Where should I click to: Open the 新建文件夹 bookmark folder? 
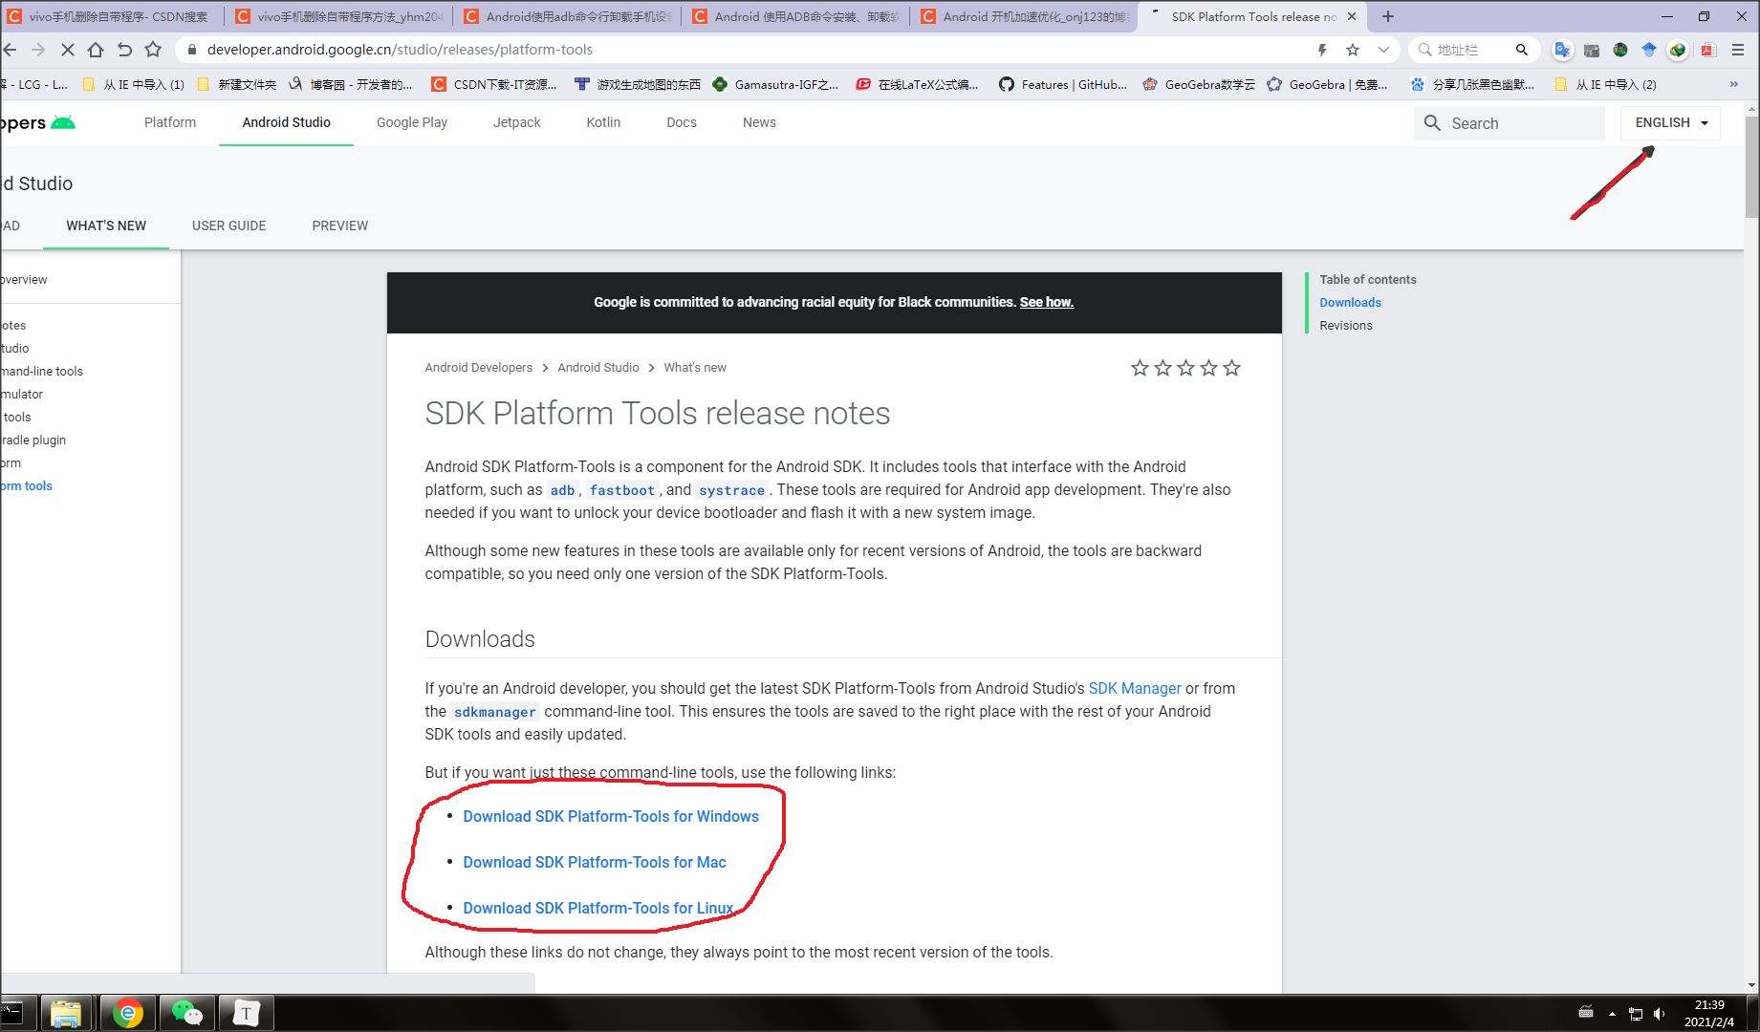(x=237, y=84)
